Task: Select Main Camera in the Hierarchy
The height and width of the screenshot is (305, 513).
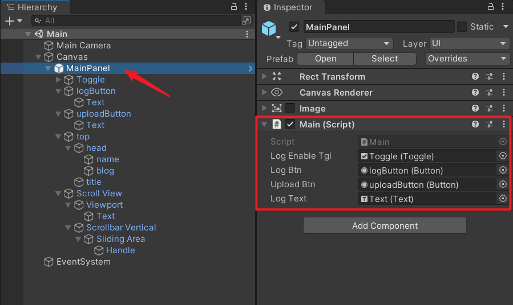Action: point(83,46)
